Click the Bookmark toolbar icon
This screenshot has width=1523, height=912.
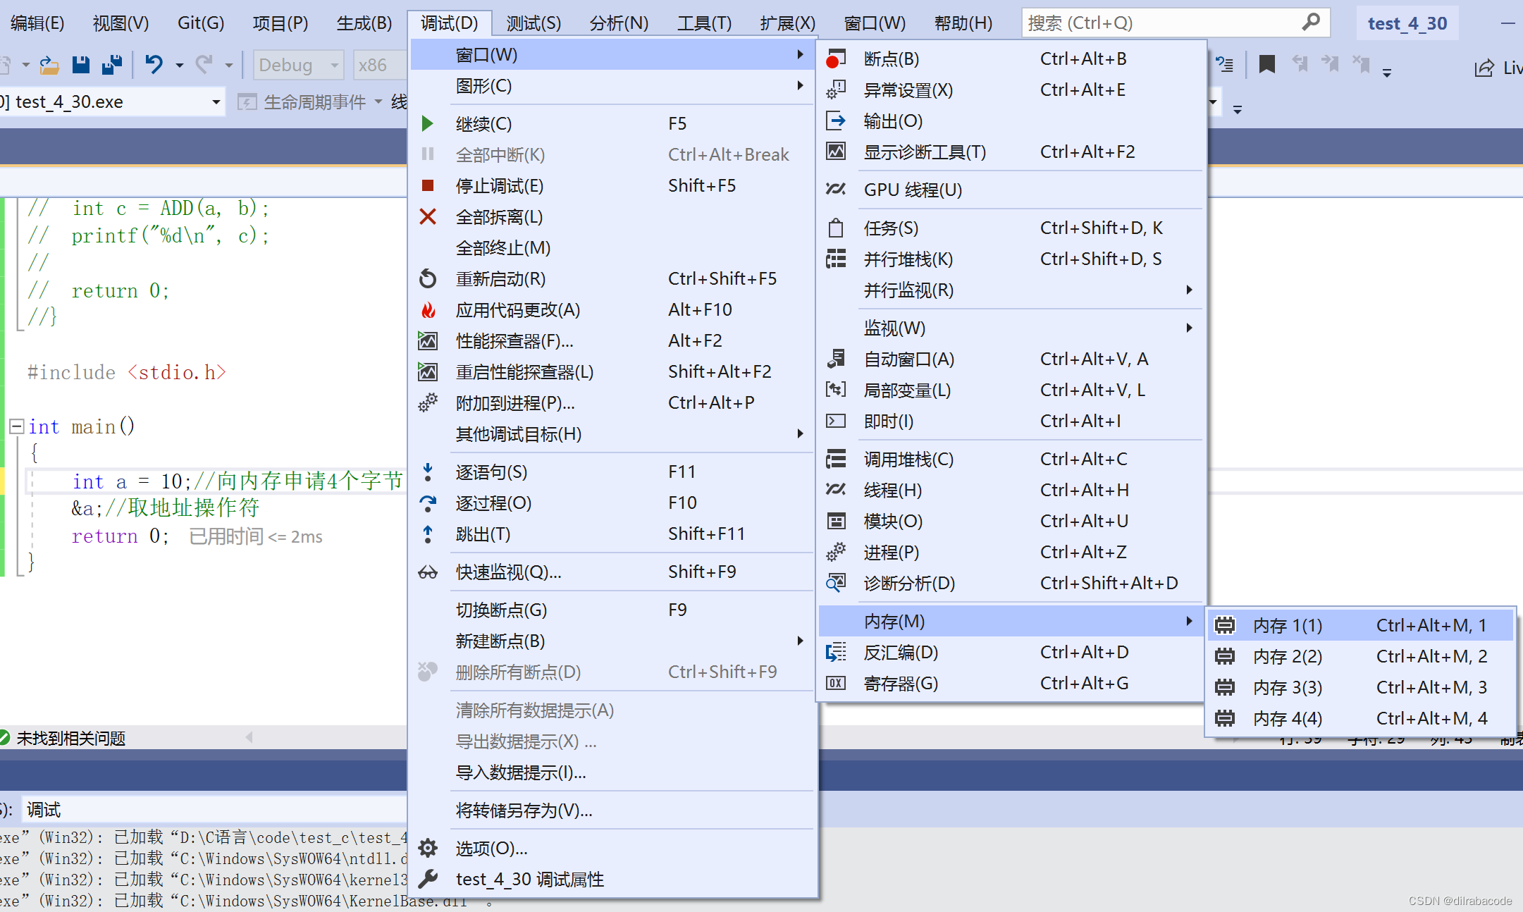1267,65
